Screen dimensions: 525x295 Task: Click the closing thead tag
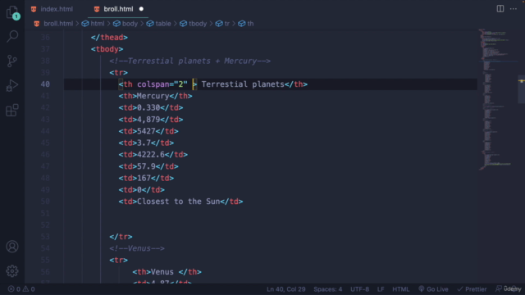click(109, 38)
